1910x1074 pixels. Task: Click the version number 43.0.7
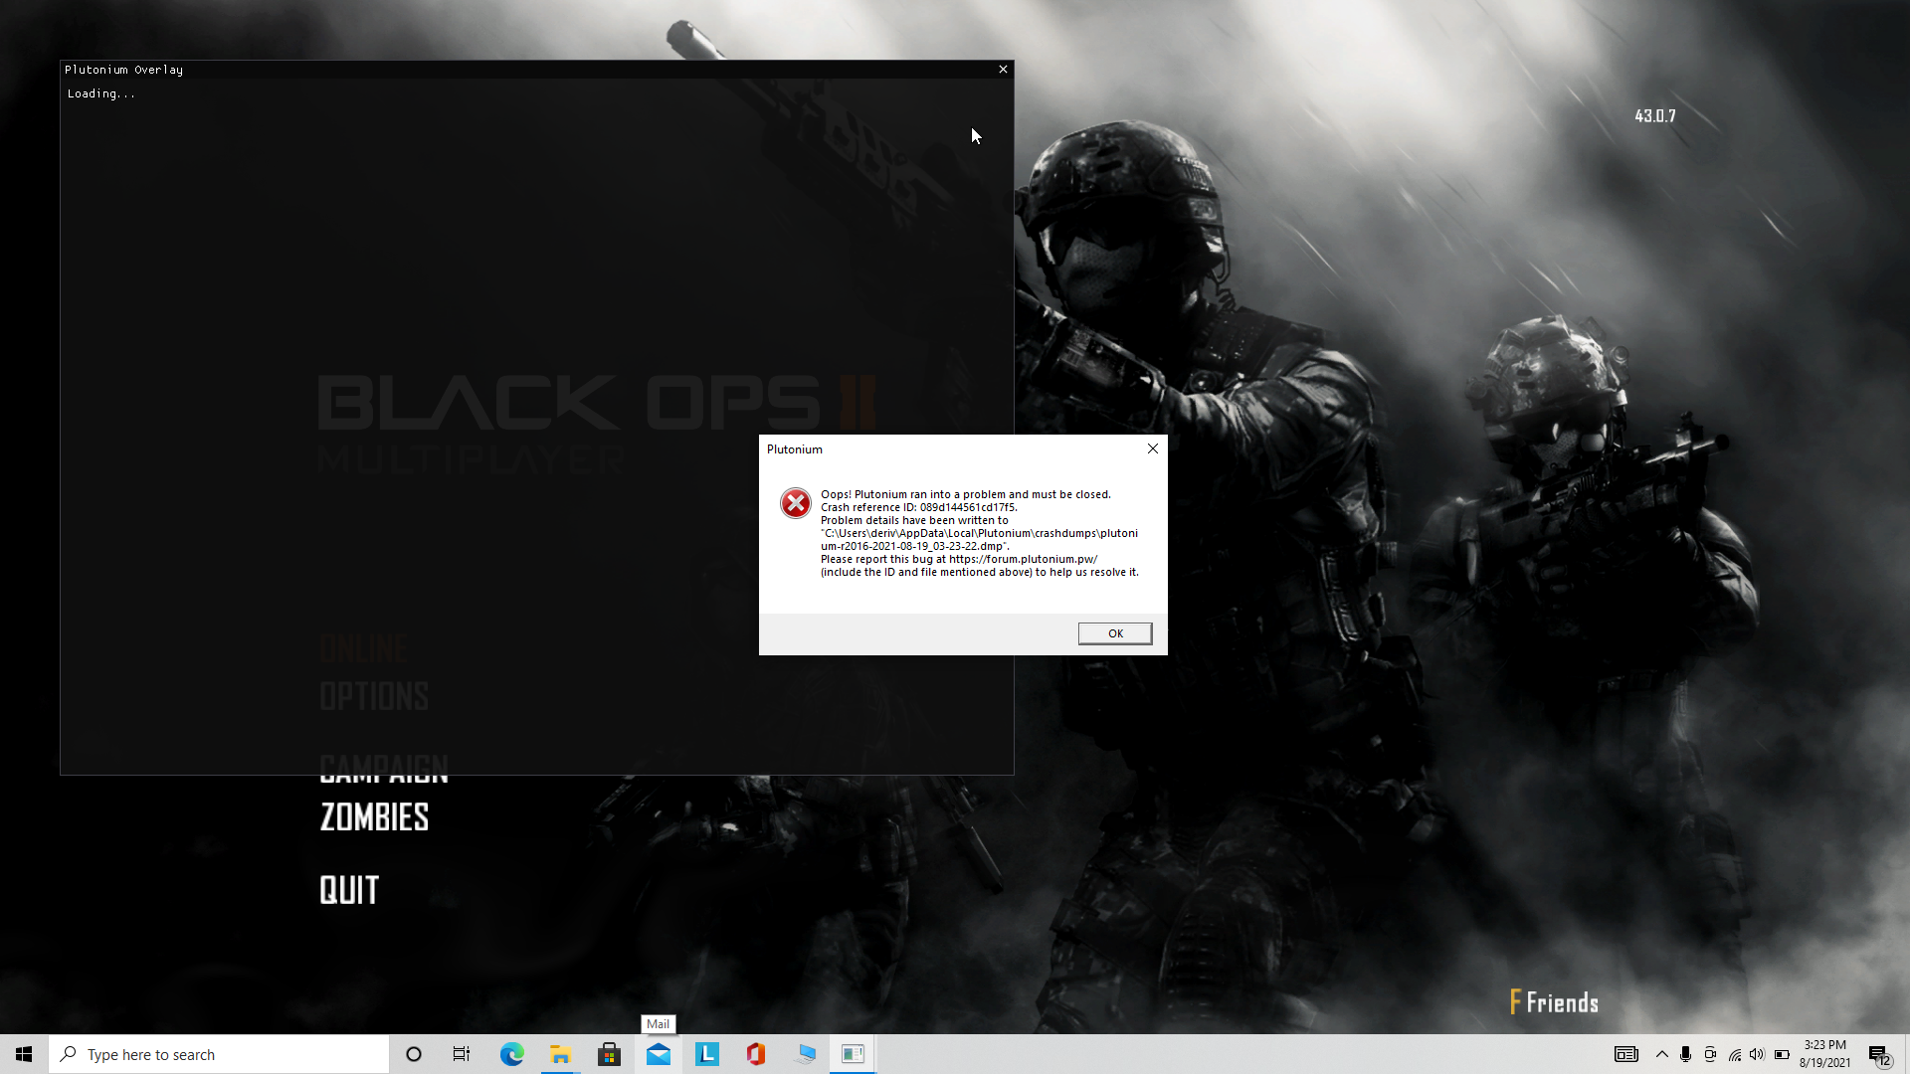pos(1655,116)
